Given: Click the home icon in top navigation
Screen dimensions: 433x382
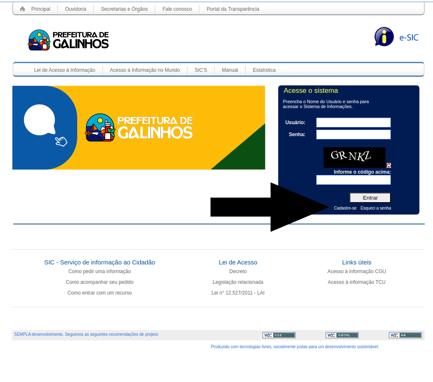Looking at the screenshot, I should (x=23, y=9).
